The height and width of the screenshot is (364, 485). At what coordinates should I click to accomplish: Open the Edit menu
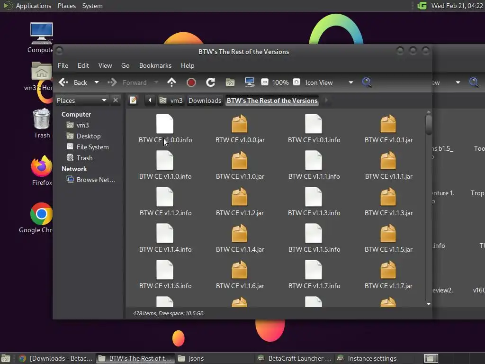click(83, 65)
